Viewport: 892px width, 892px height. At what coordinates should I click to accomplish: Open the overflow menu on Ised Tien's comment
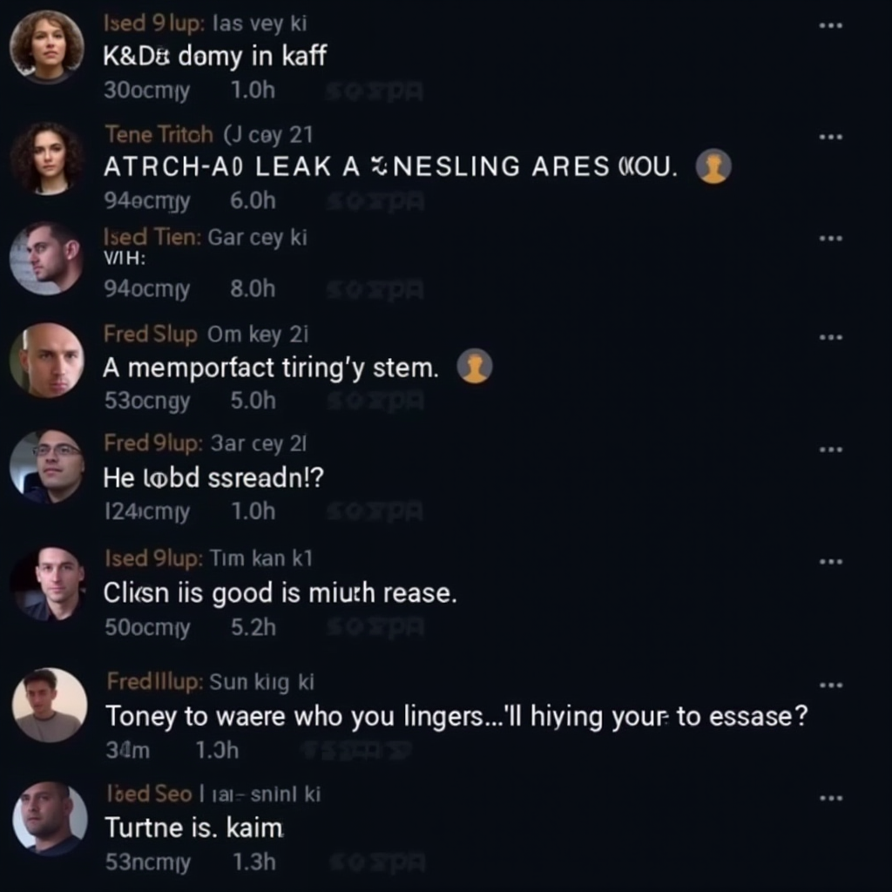(831, 237)
